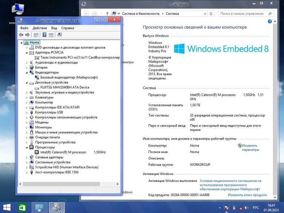This screenshot has height=213, width=284.
Task: Click Изменить ключ продукта link
Action: (247, 195)
